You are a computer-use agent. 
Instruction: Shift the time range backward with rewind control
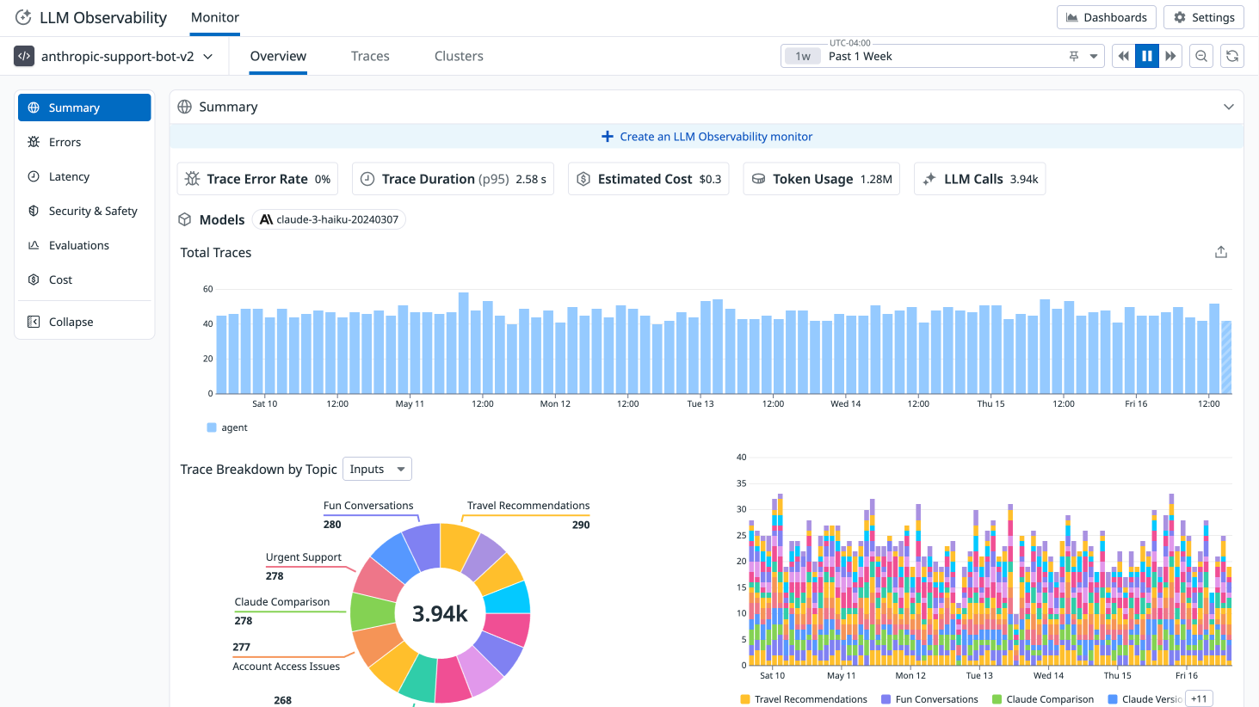coord(1123,55)
